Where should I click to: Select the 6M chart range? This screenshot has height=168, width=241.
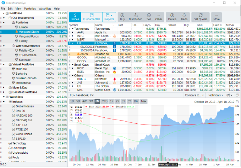[x=97, y=101]
